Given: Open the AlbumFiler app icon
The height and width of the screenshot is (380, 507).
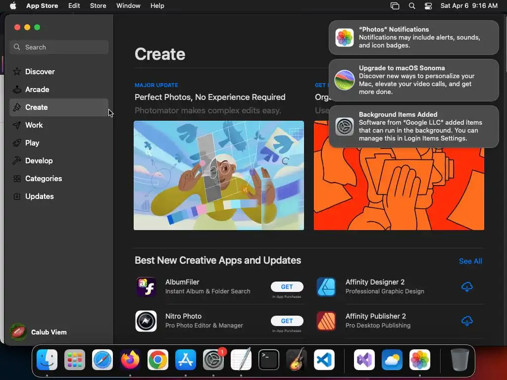Looking at the screenshot, I should click(x=146, y=286).
